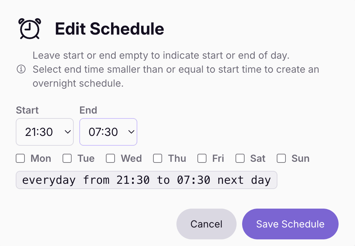Check the Mon checkbox
Image resolution: width=355 pixels, height=246 pixels.
pos(20,158)
